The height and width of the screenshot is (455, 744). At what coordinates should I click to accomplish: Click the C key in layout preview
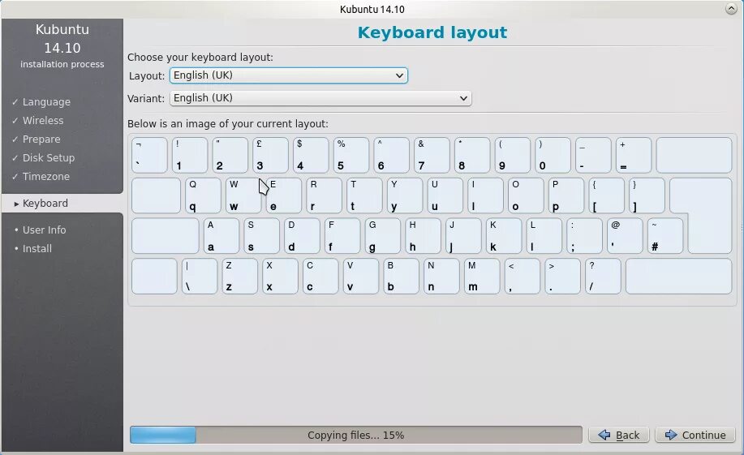pyautogui.click(x=320, y=276)
